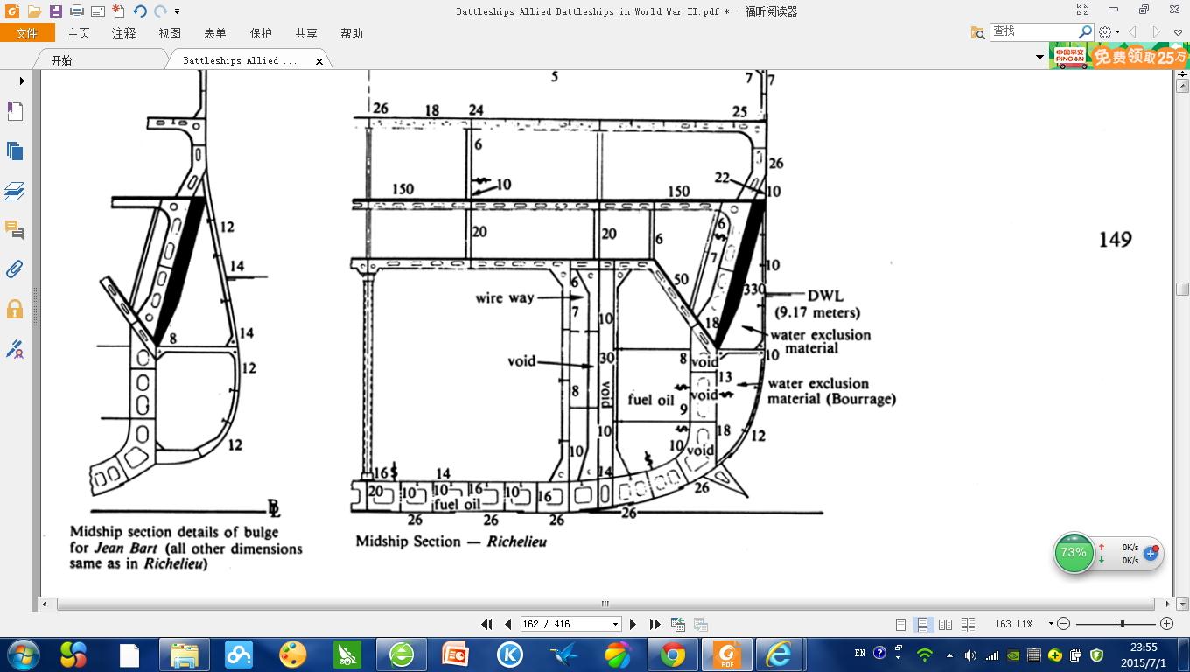Click the email document icon in quick toolbar

[97, 11]
